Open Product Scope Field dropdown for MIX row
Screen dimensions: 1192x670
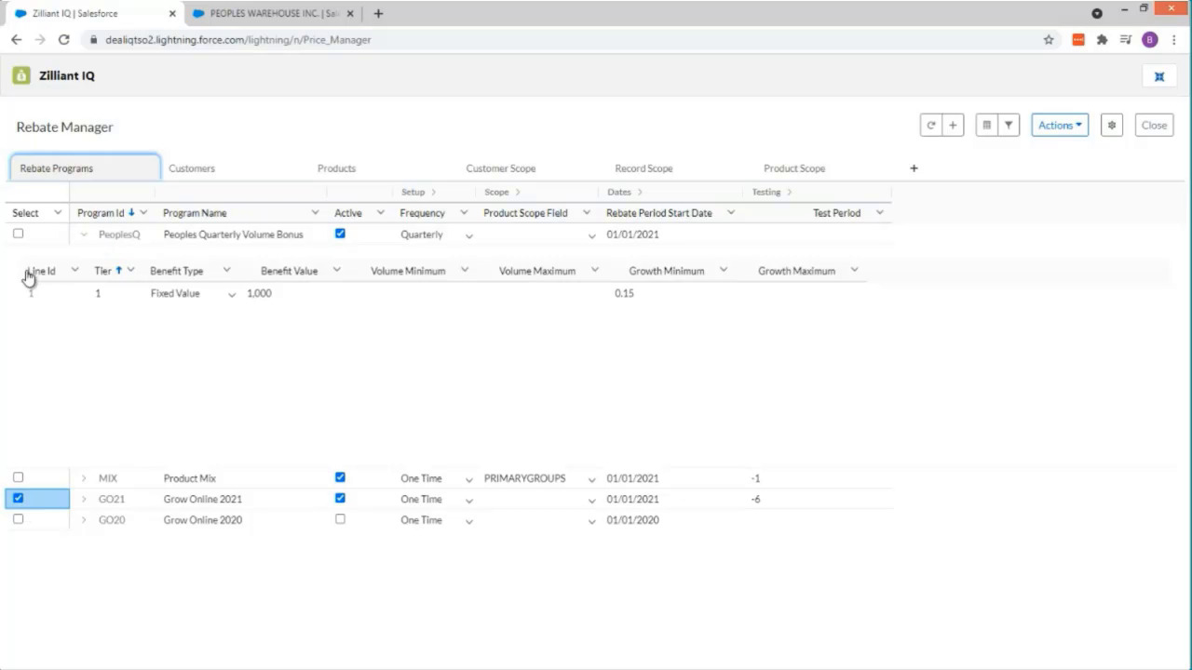(591, 479)
